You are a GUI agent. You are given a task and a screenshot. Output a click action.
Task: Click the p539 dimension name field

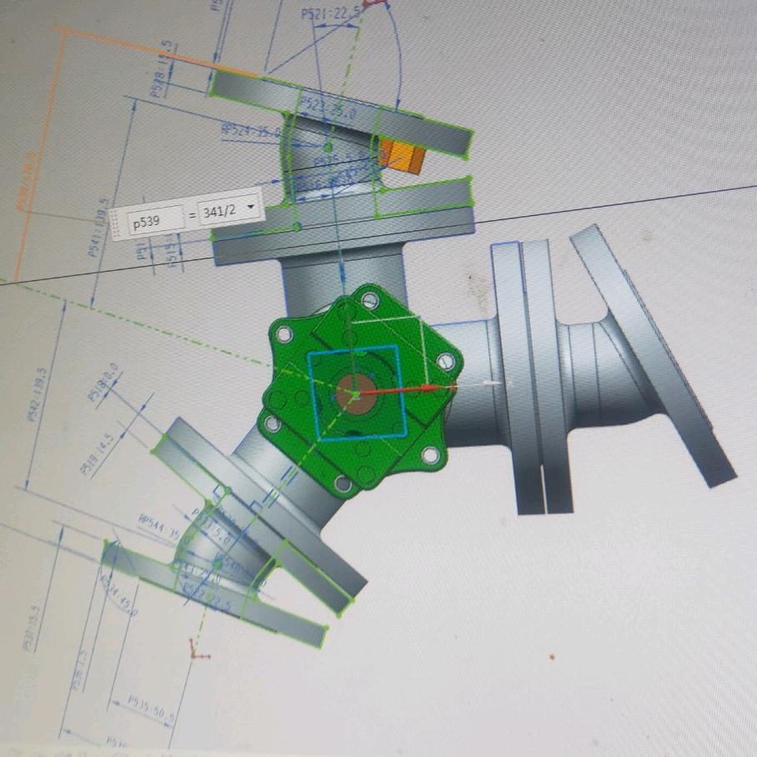pyautogui.click(x=155, y=222)
